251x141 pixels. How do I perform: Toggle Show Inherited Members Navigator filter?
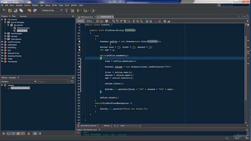[x=4, y=134]
